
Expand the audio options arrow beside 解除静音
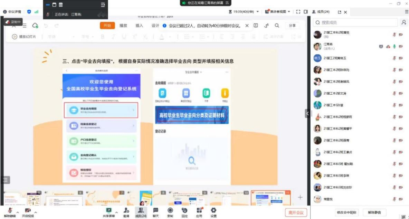pyautogui.click(x=18, y=212)
